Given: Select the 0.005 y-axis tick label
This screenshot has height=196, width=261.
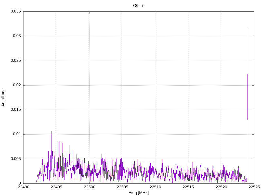Looking at the screenshot, I should point(16,159).
